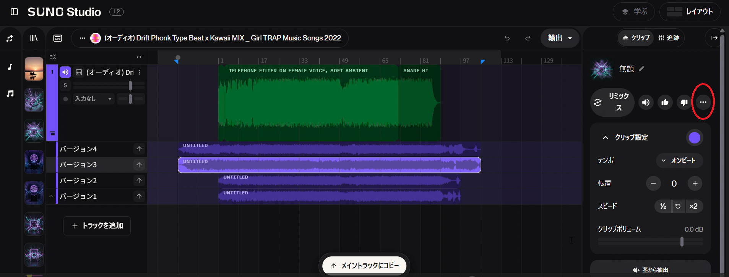Select the SNARE HI clip
729x277 pixels.
pos(419,103)
